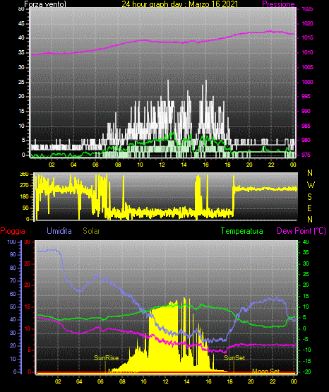Click the 'Forza vento' wind label
Viewport: 329px width, 392px height.
coord(45,4)
